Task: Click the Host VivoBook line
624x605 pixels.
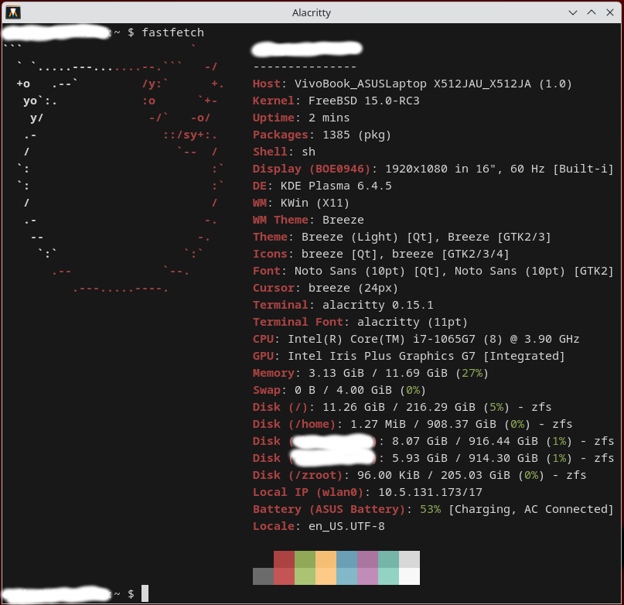Action: pyautogui.click(x=412, y=84)
